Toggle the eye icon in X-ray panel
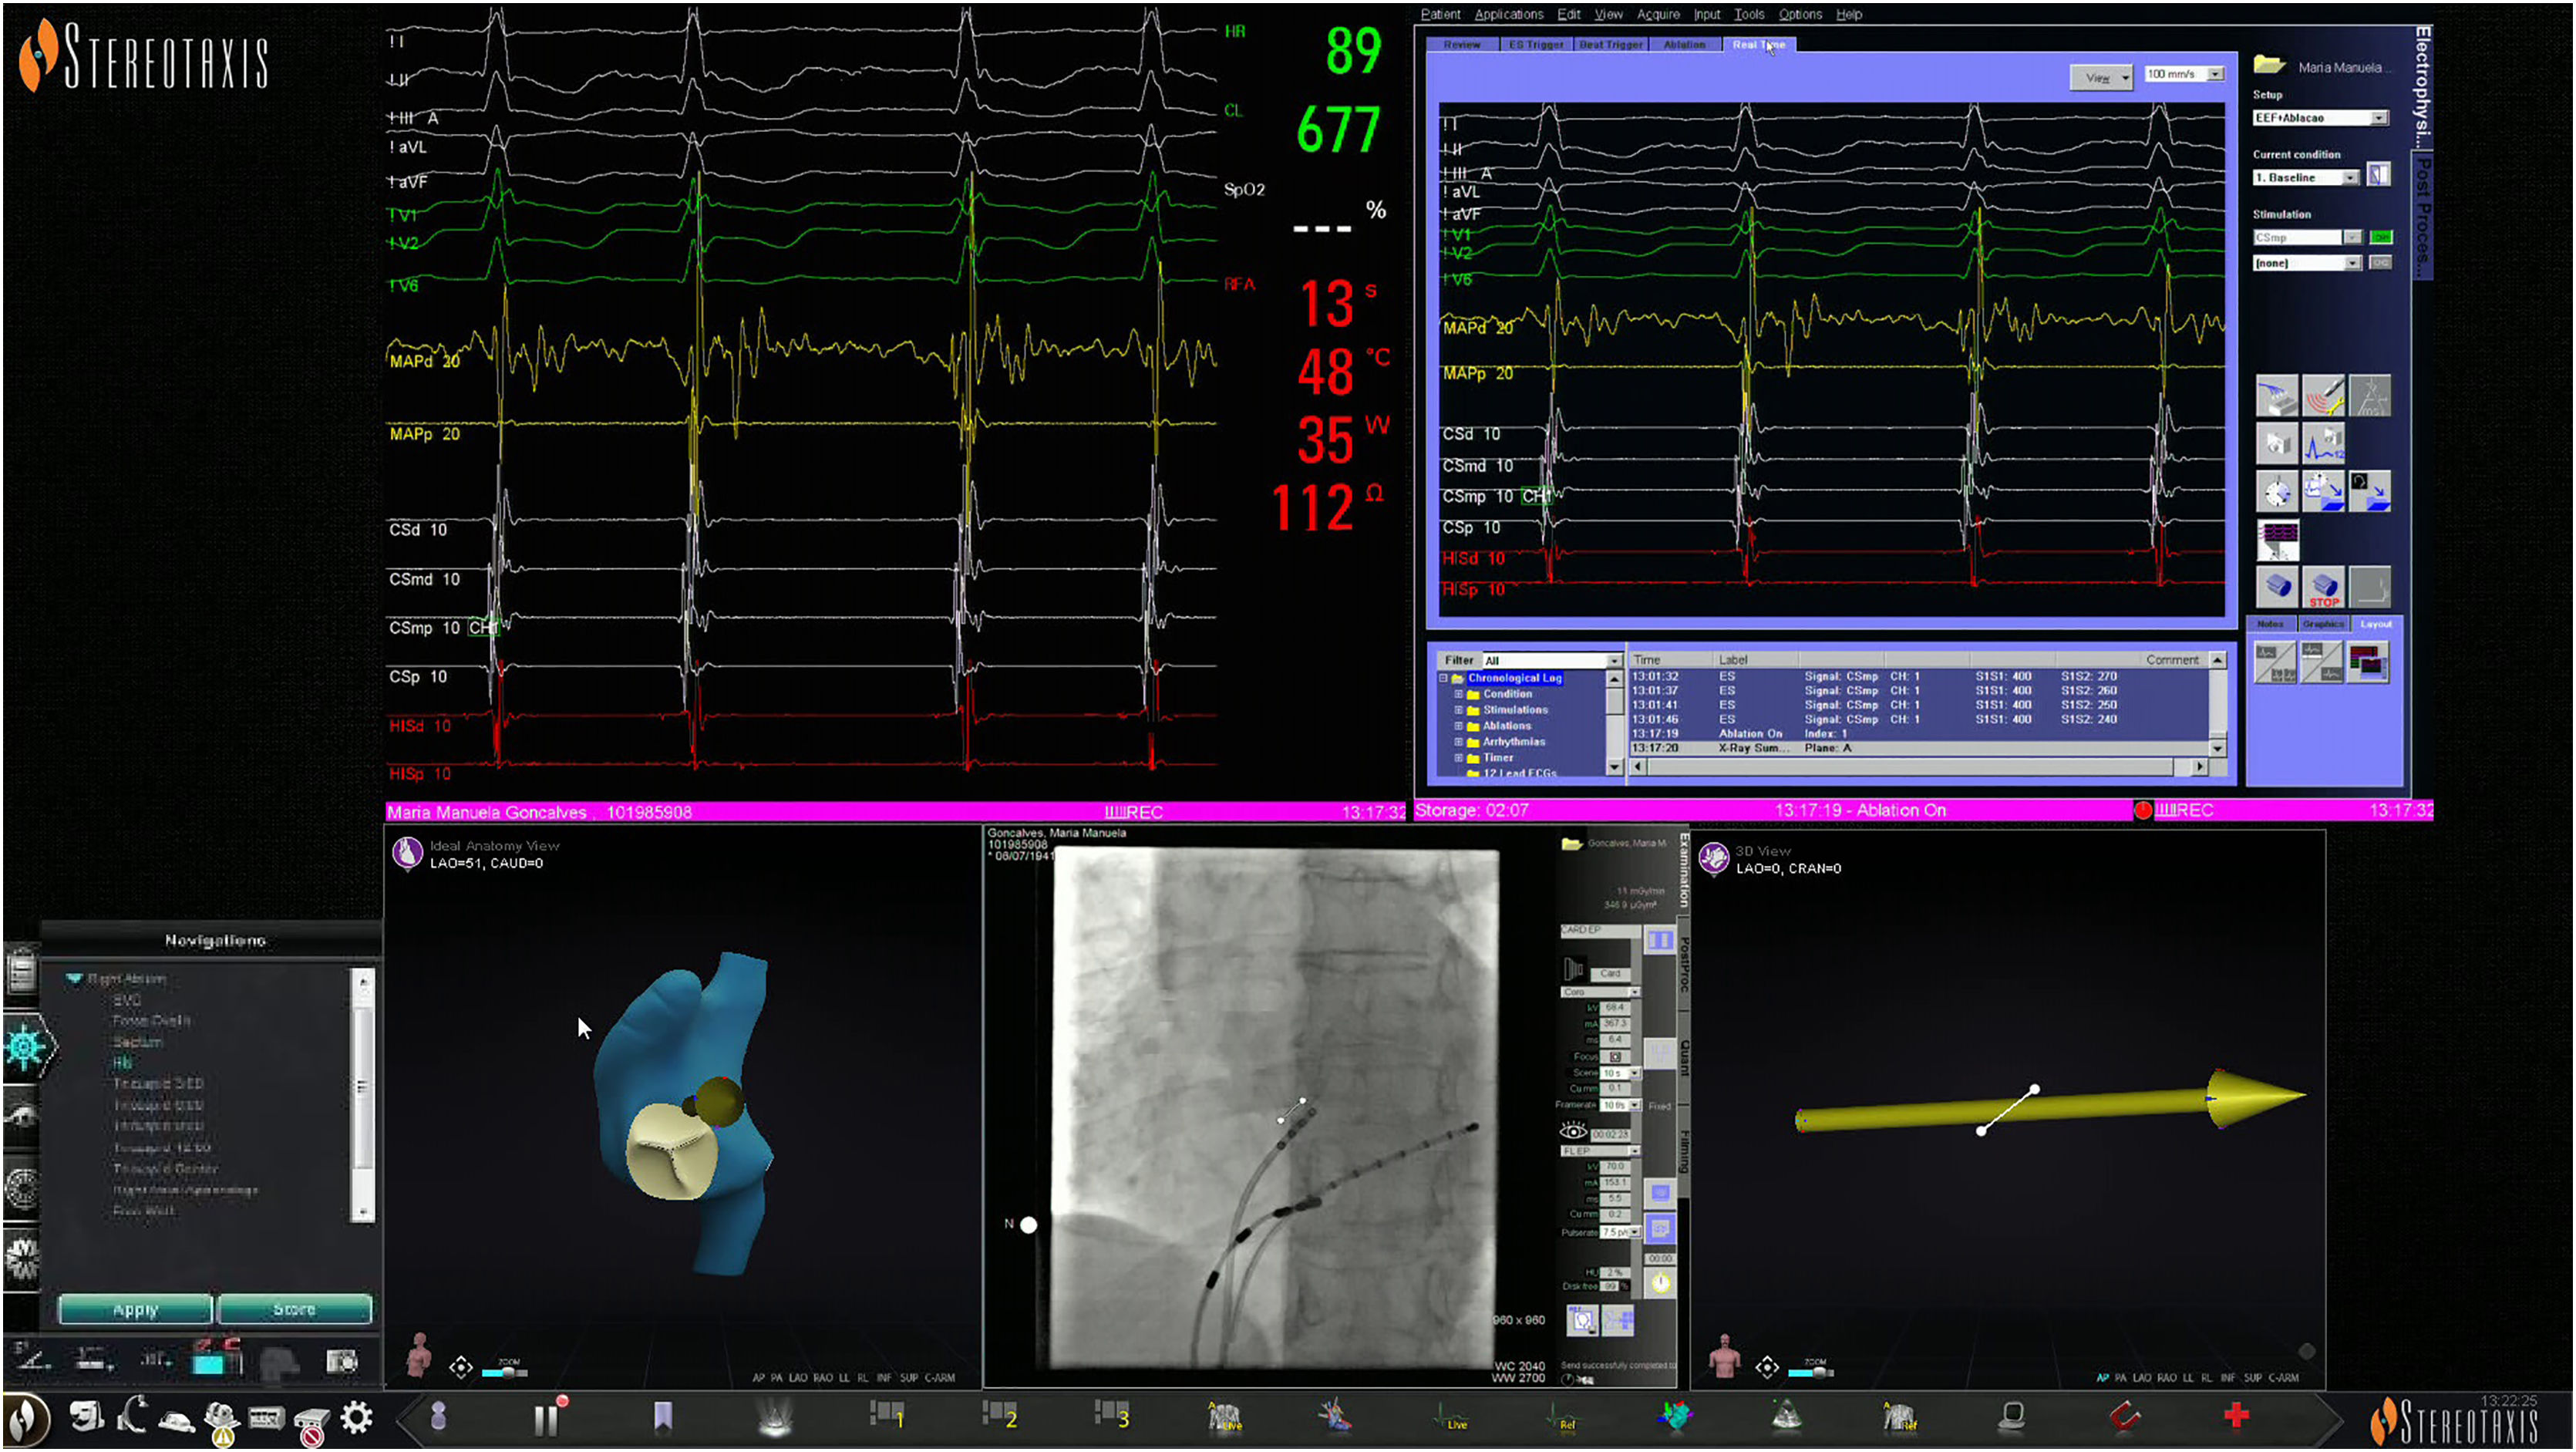2576x1452 pixels. click(1572, 1131)
